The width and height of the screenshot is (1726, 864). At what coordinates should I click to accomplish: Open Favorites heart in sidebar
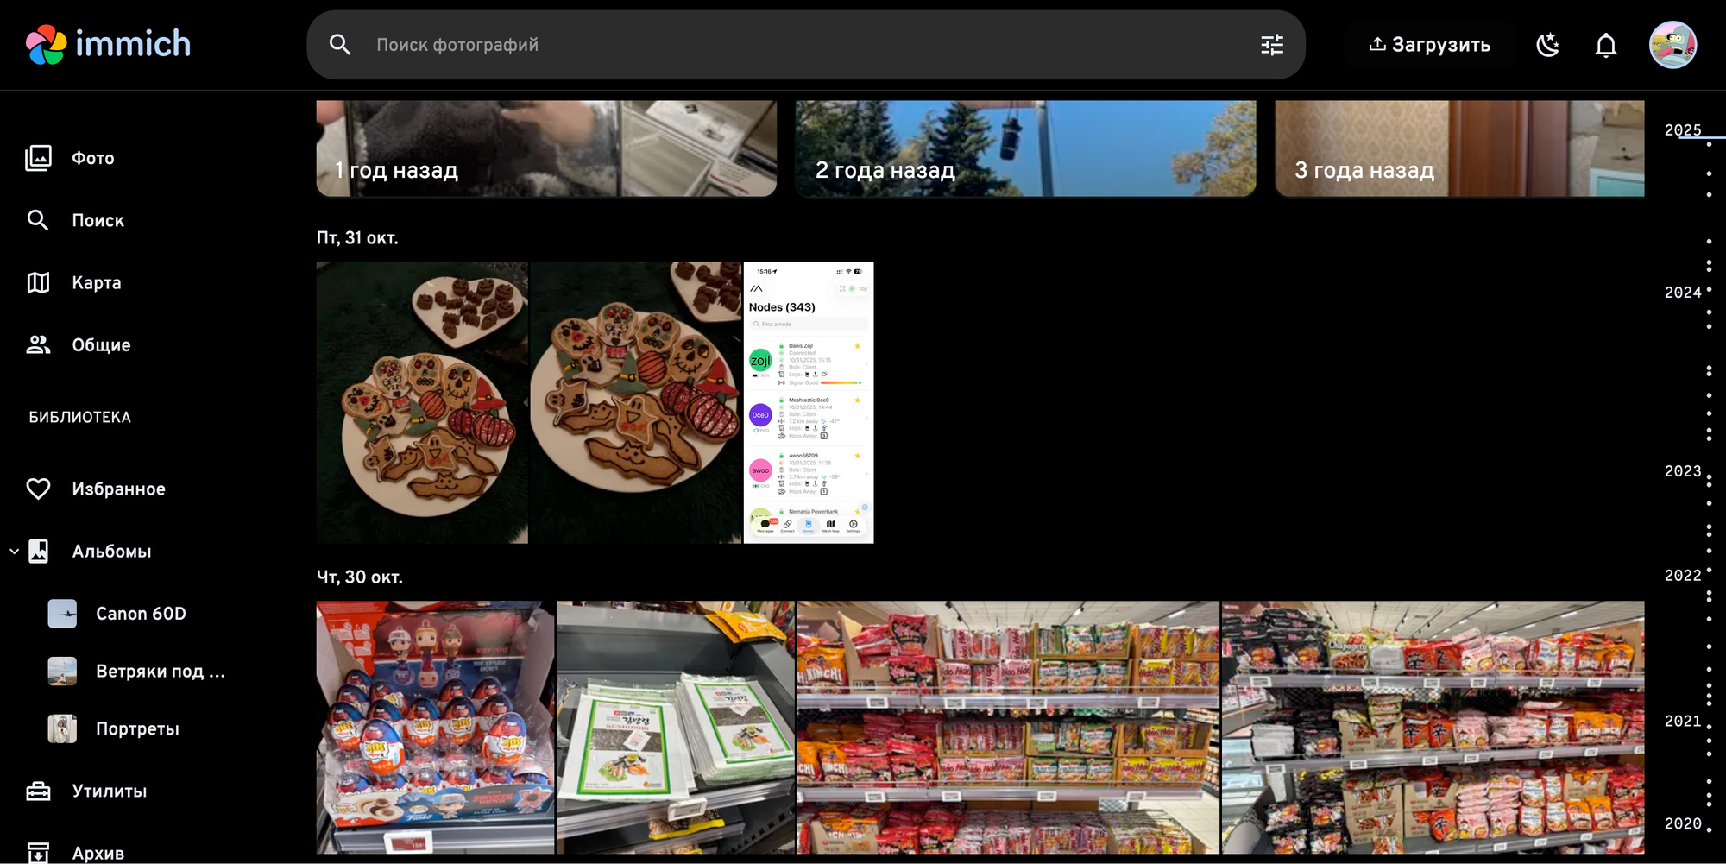pos(39,489)
